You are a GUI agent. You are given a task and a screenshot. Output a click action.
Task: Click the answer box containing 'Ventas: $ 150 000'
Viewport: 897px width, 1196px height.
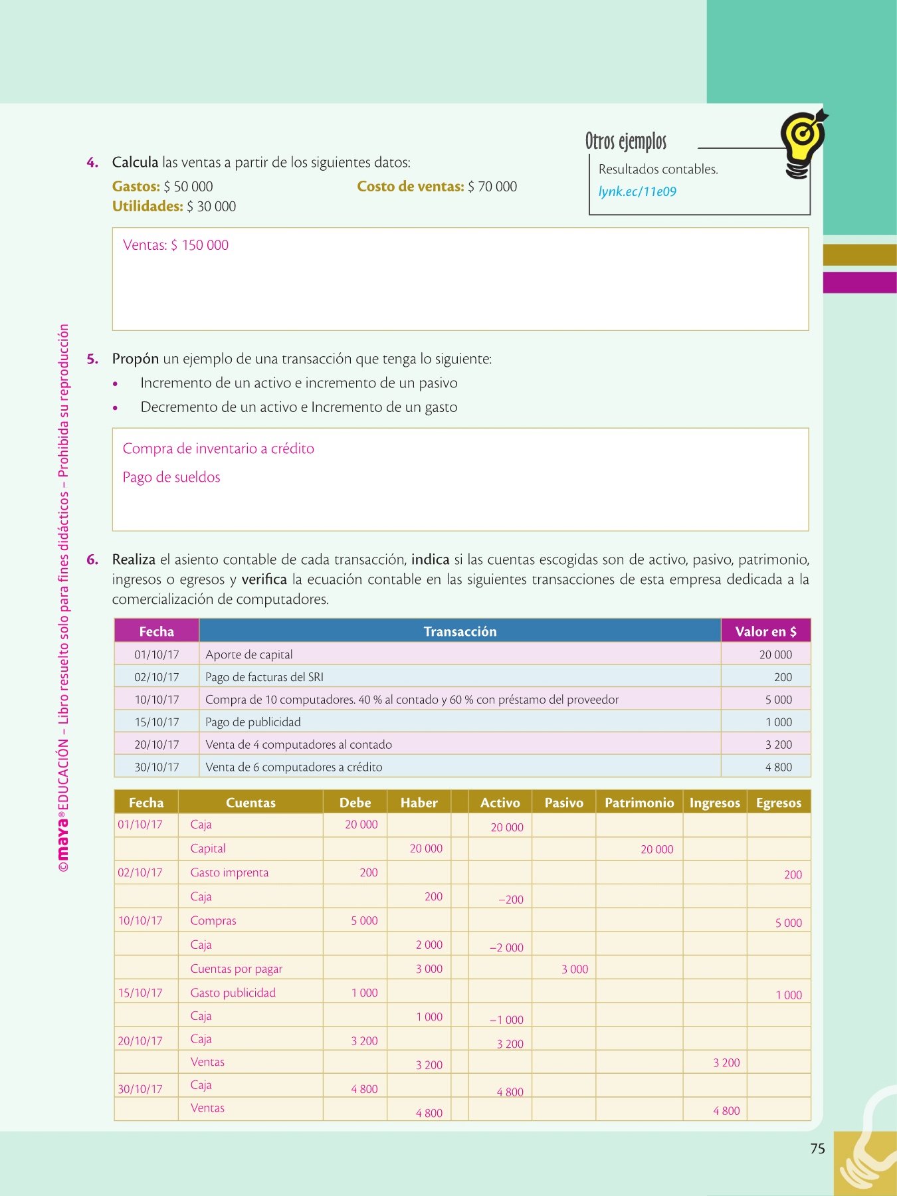(460, 279)
